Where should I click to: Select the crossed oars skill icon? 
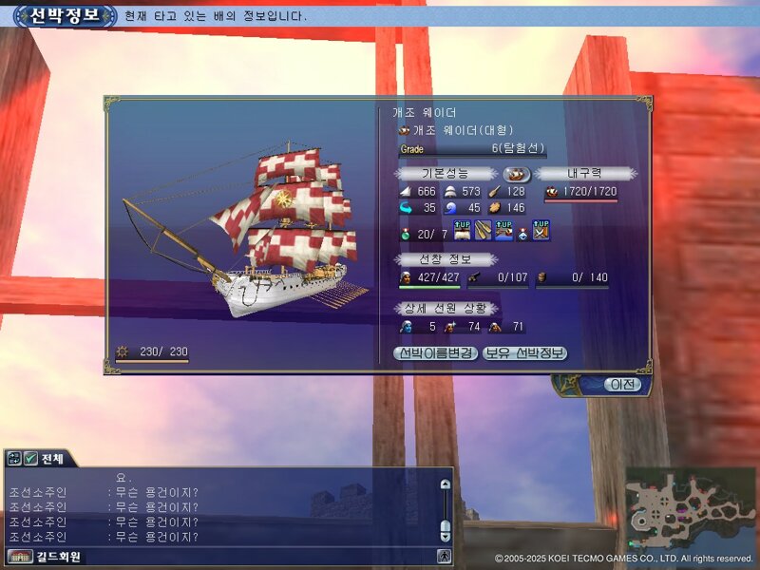pyautogui.click(x=483, y=230)
